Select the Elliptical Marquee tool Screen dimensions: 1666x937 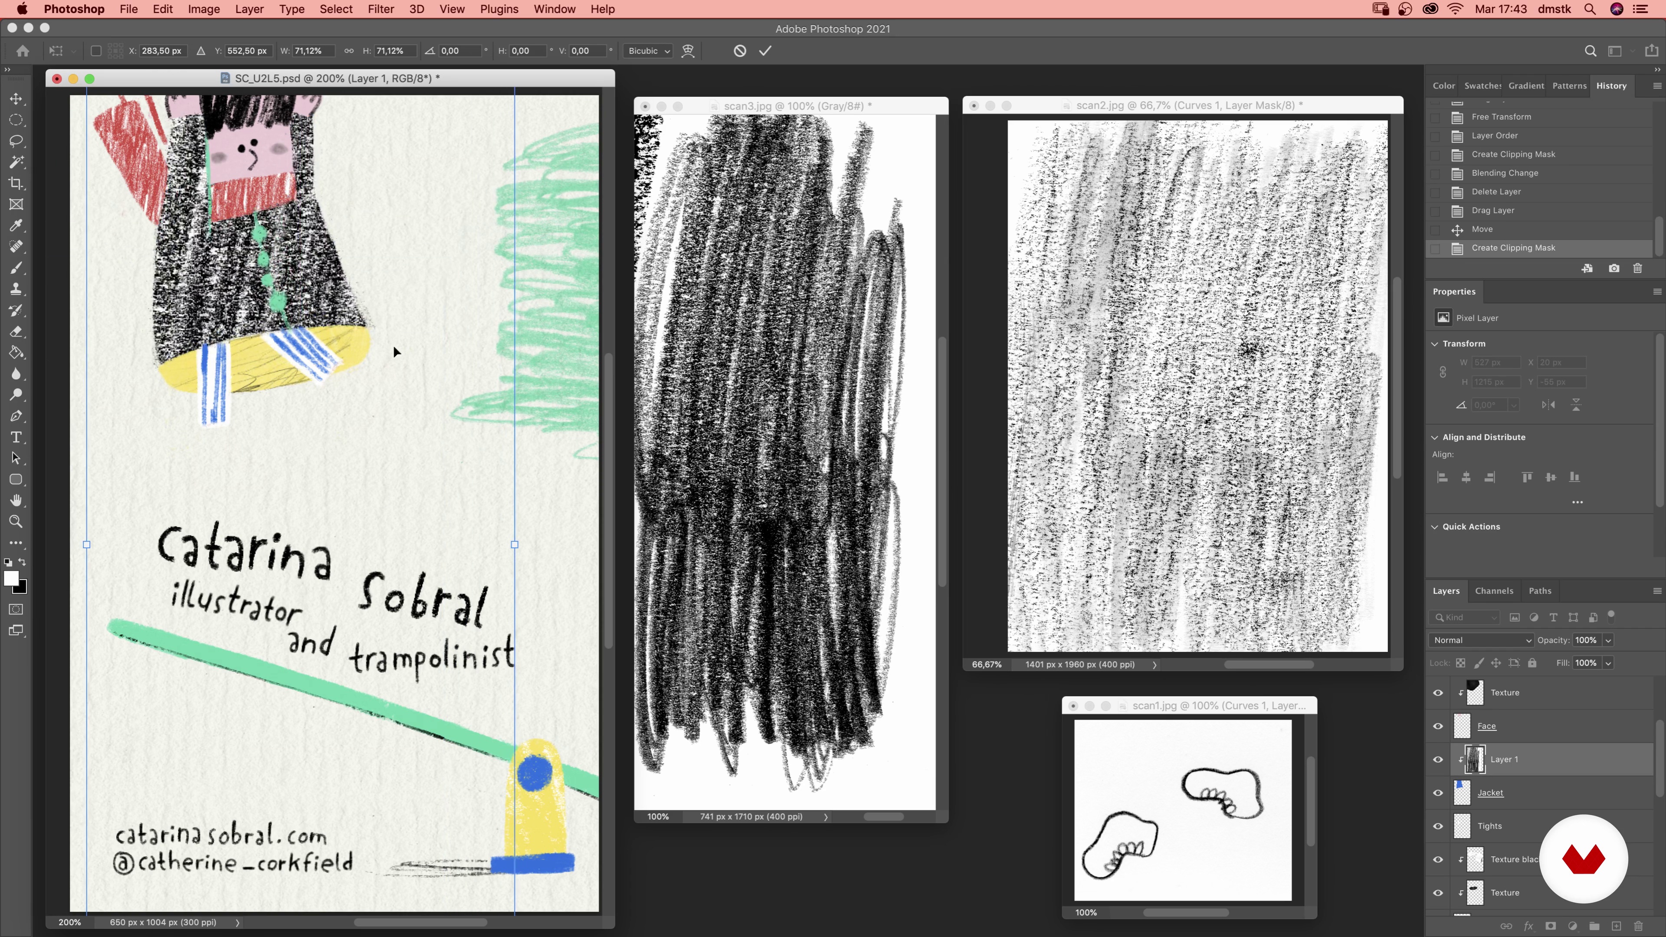(x=16, y=120)
